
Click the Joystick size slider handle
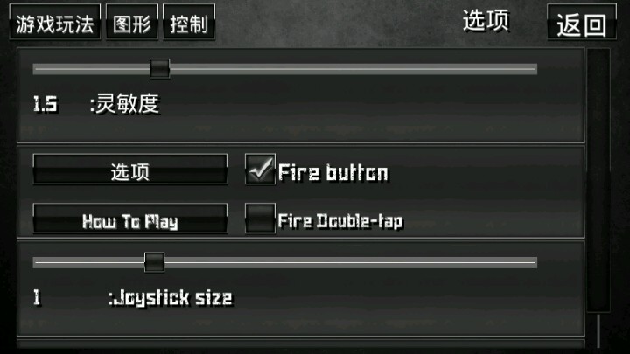(154, 262)
